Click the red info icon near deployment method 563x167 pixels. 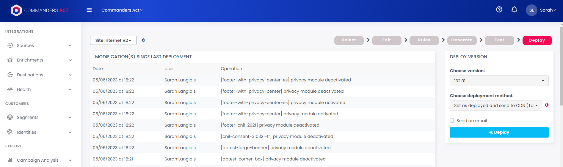point(547,105)
